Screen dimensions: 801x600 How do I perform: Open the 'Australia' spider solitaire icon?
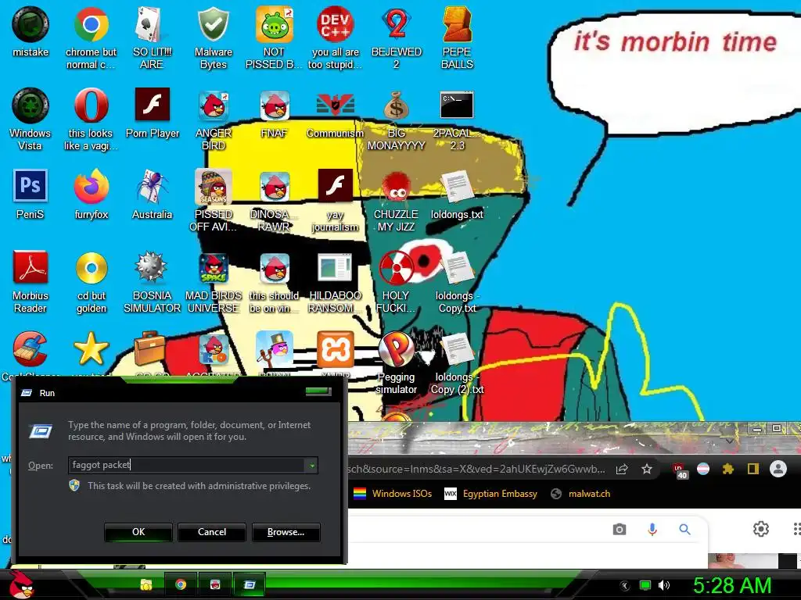coord(152,194)
